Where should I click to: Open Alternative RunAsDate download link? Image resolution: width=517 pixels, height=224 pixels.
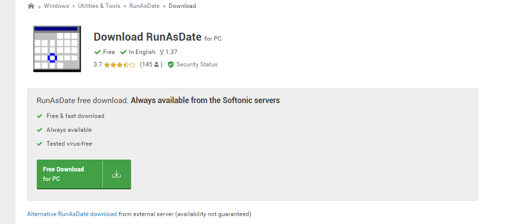pyautogui.click(x=72, y=214)
